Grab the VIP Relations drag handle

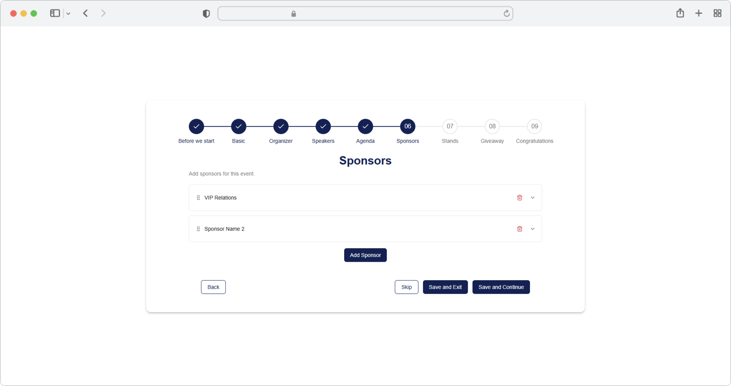[x=198, y=198]
